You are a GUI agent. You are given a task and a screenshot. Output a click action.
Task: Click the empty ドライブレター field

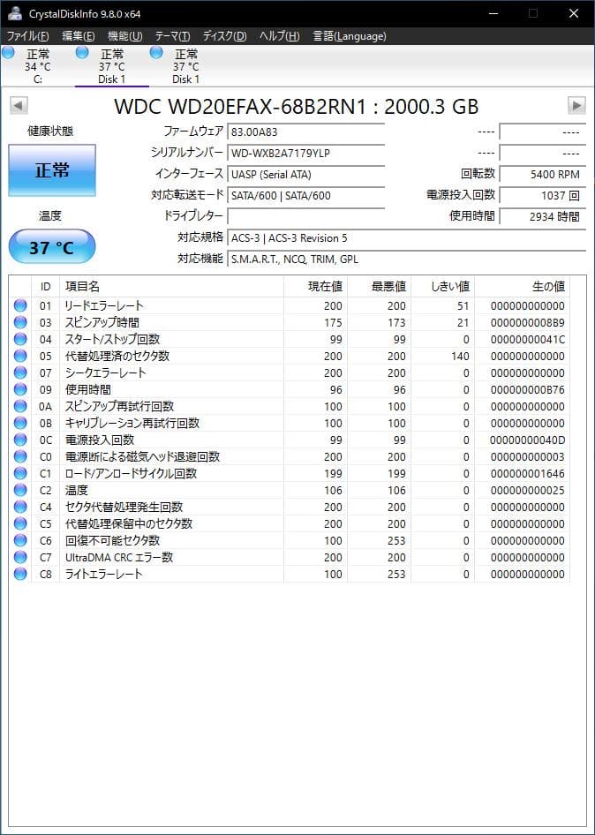pyautogui.click(x=305, y=216)
